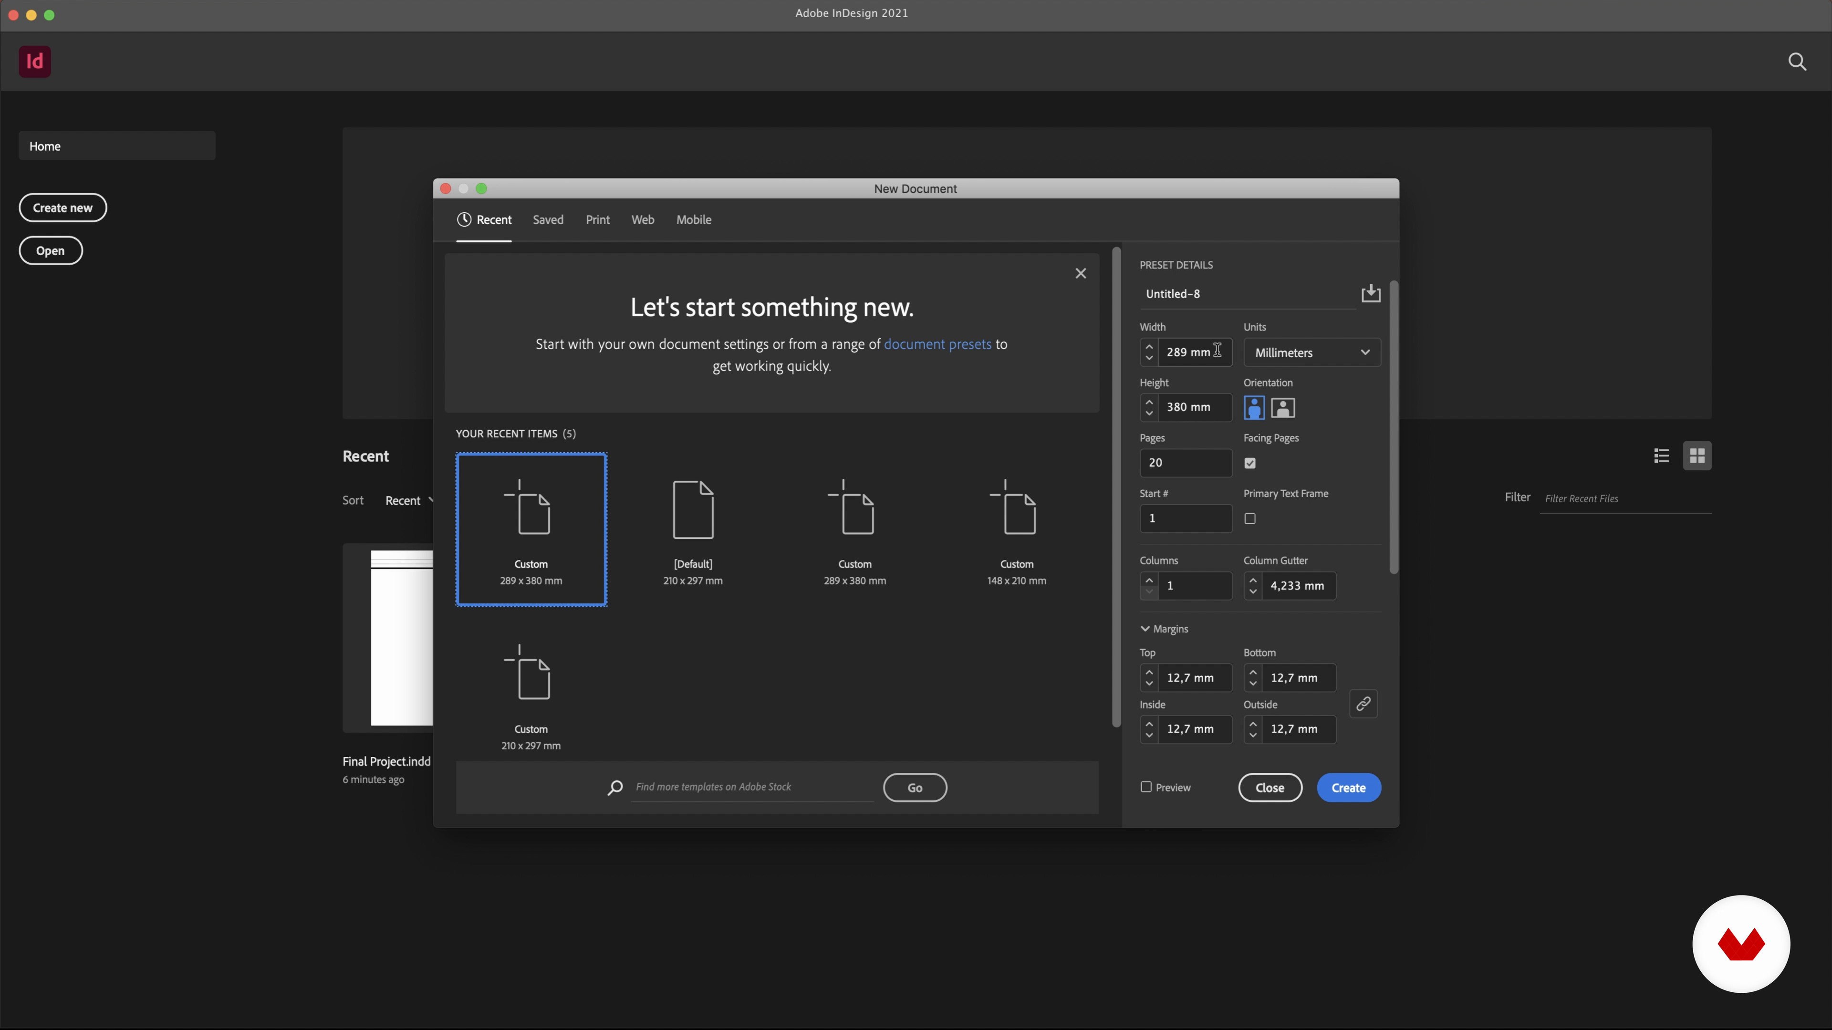Click the Adobe Stock search magnifier icon
Image resolution: width=1832 pixels, height=1030 pixels.
615,788
